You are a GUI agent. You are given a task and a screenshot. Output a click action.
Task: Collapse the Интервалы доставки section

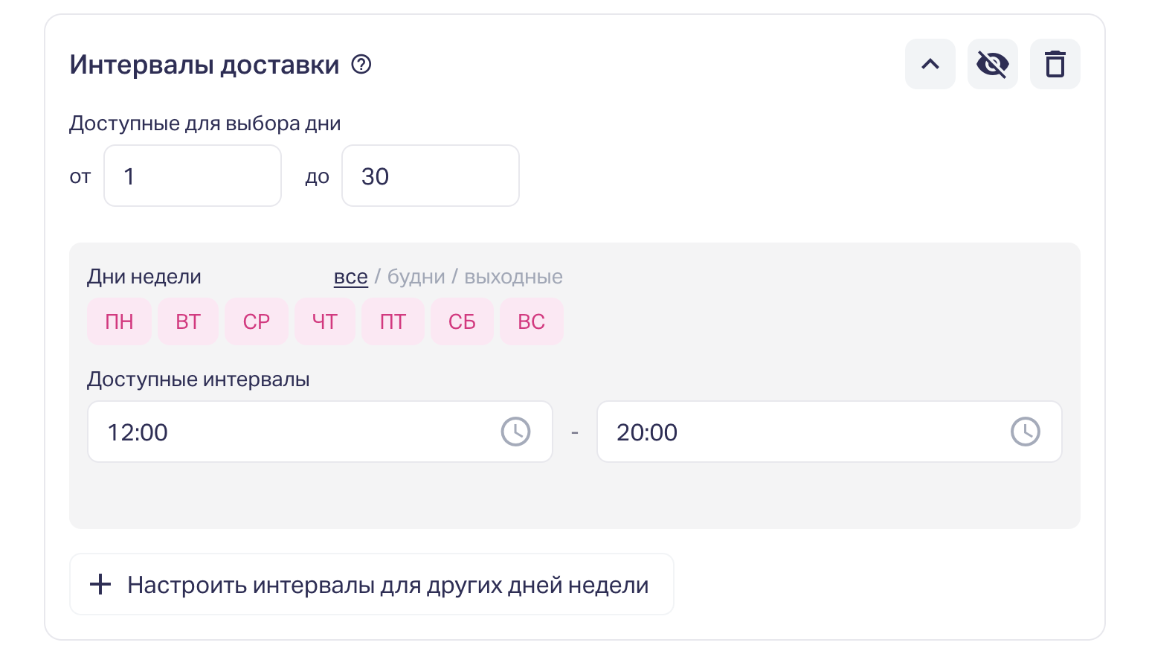coord(930,64)
